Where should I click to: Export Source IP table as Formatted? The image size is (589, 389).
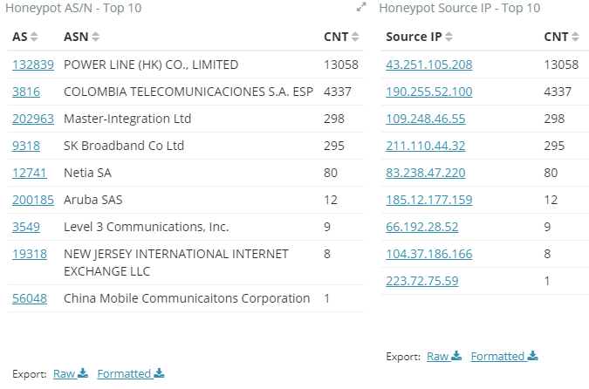(504, 356)
